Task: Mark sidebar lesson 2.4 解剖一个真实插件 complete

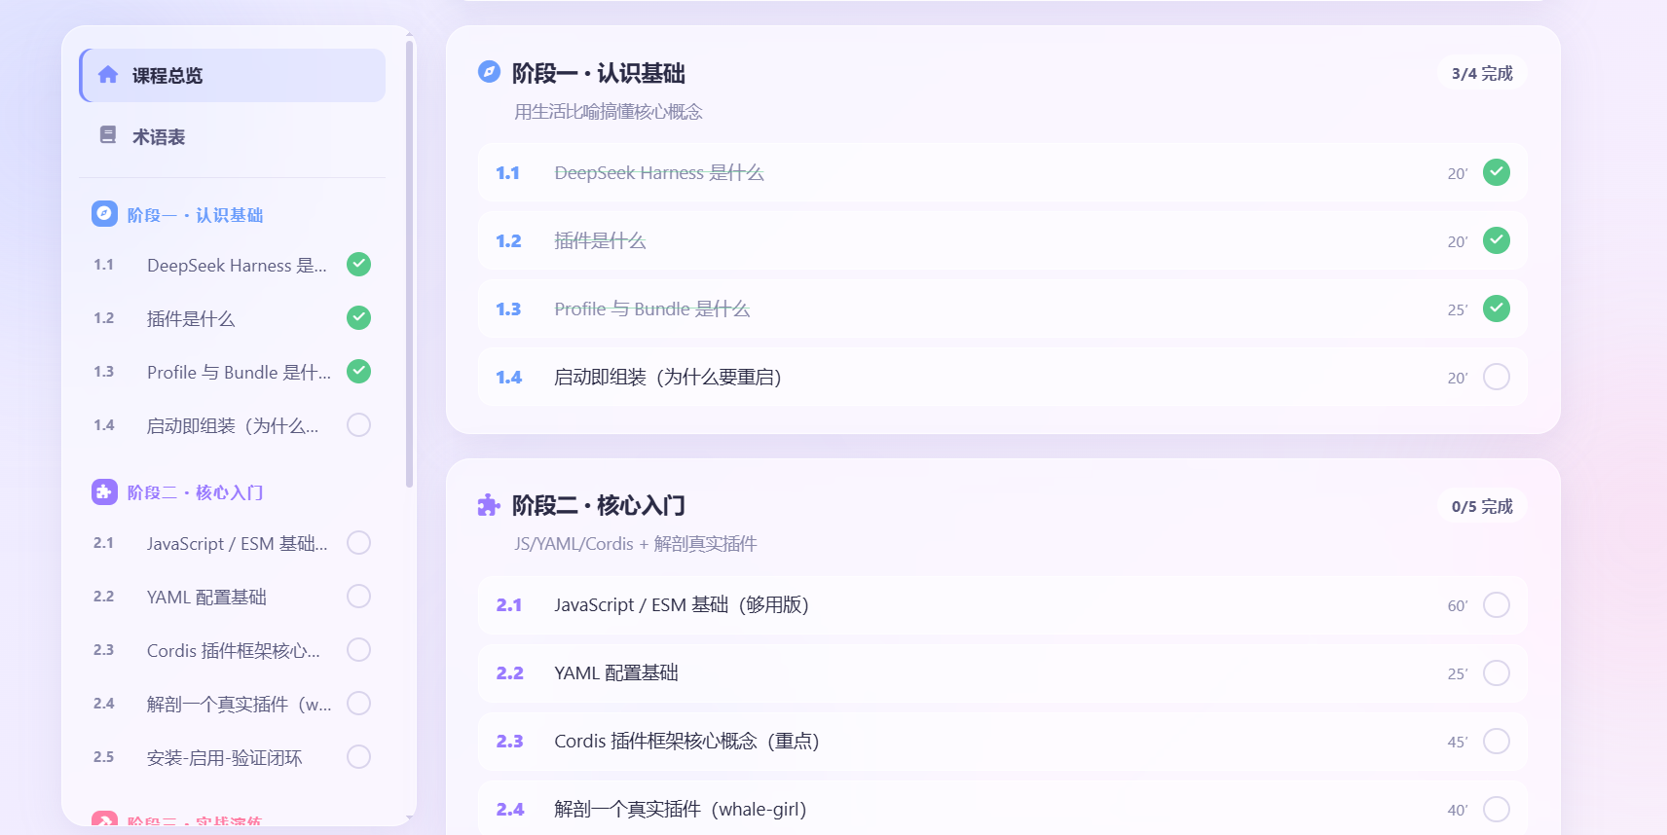Action: 359,703
